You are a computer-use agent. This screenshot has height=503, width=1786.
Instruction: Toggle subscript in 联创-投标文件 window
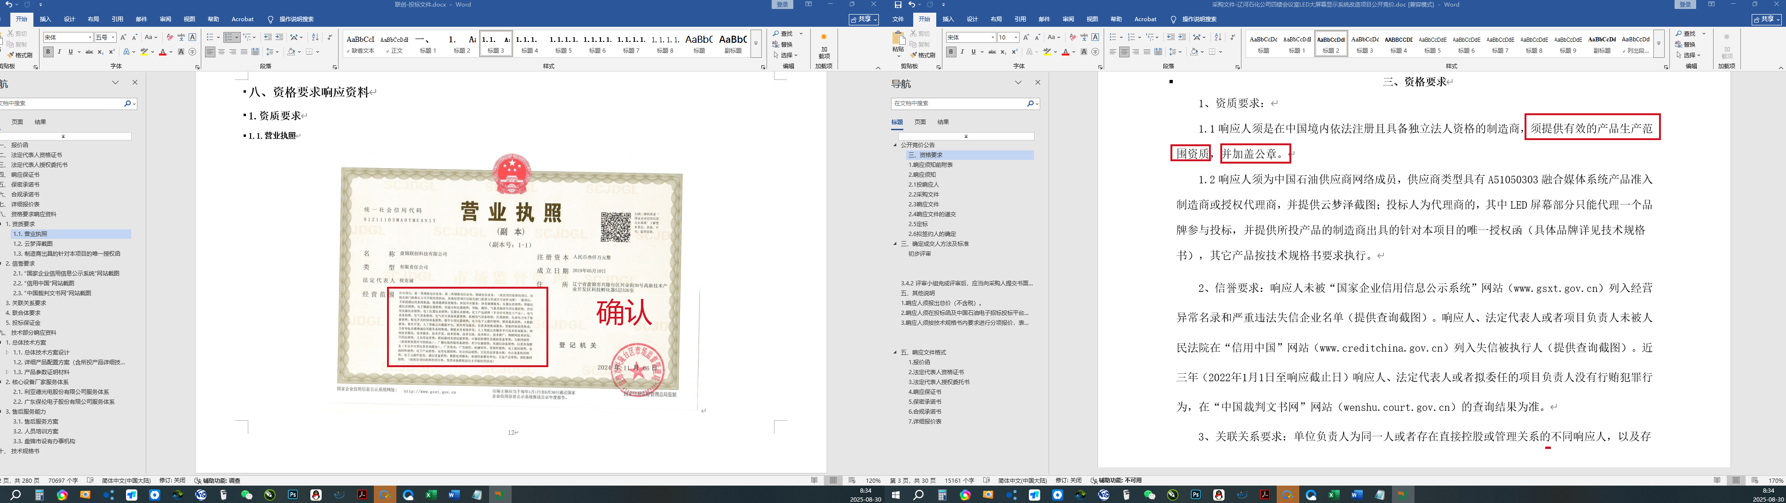point(101,52)
